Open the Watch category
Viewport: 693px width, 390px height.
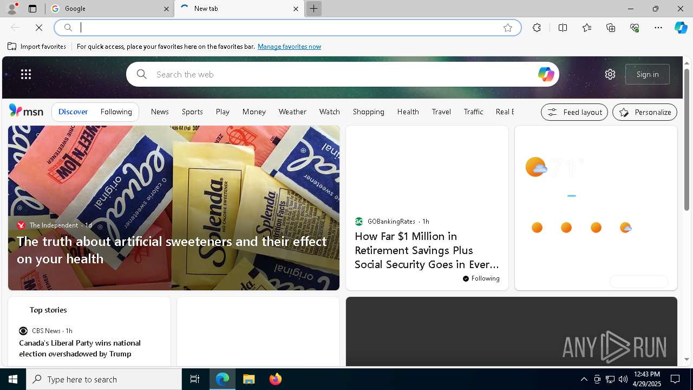tap(330, 112)
